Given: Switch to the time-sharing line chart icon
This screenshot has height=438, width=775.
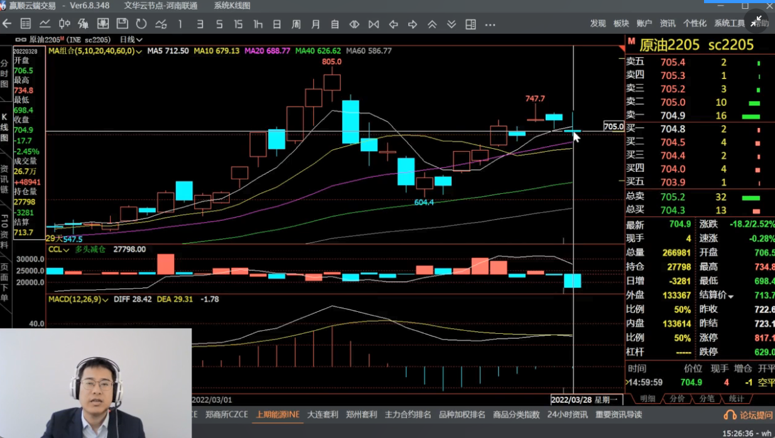Looking at the screenshot, I should (x=45, y=24).
